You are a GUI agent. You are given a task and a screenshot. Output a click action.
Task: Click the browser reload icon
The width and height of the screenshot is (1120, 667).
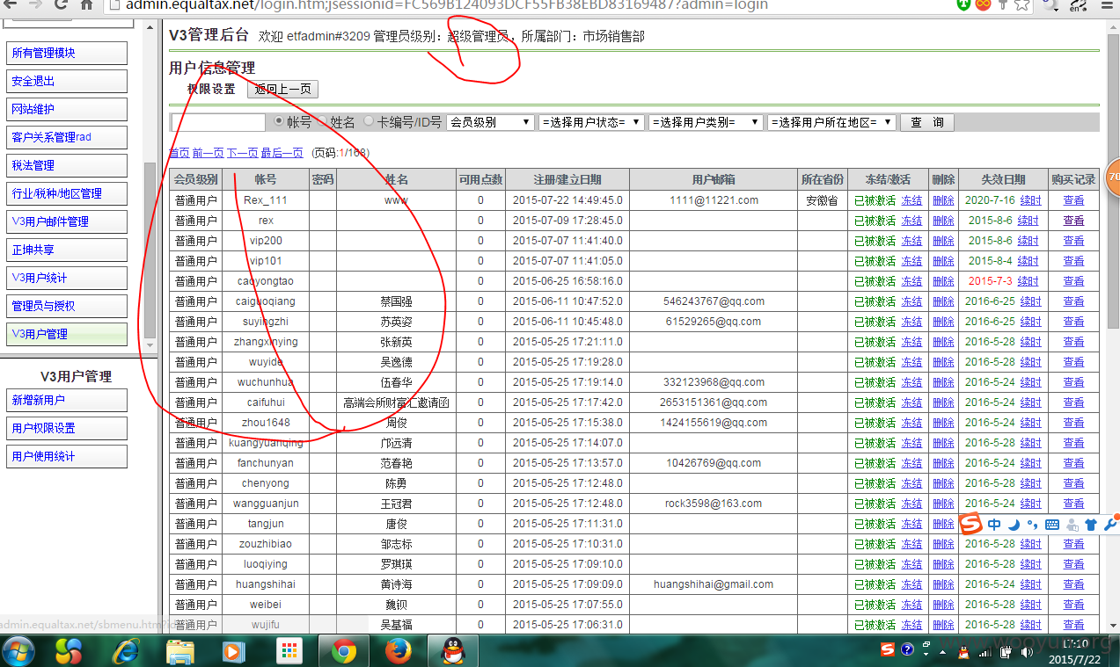61,4
